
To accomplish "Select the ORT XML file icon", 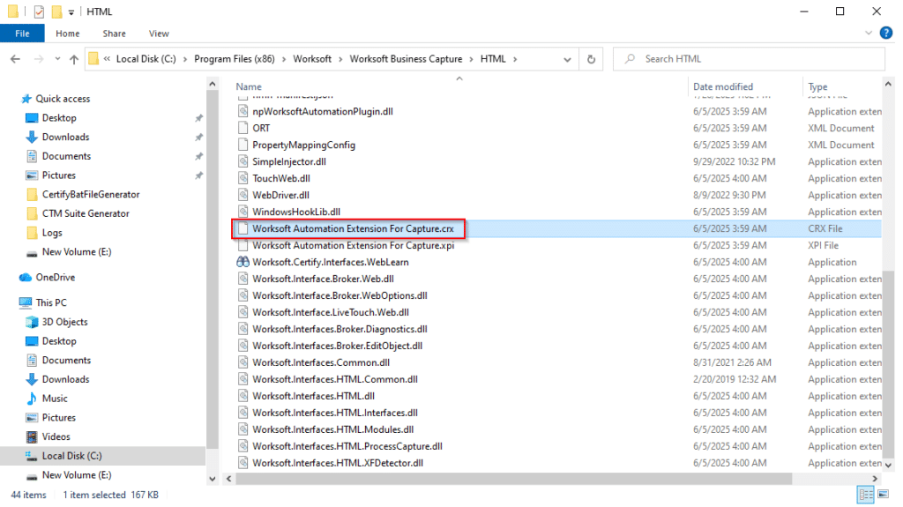I will [x=243, y=128].
